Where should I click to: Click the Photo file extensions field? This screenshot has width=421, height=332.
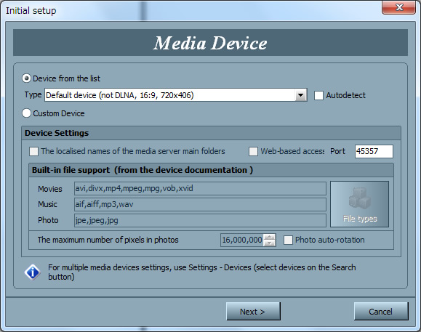200,220
